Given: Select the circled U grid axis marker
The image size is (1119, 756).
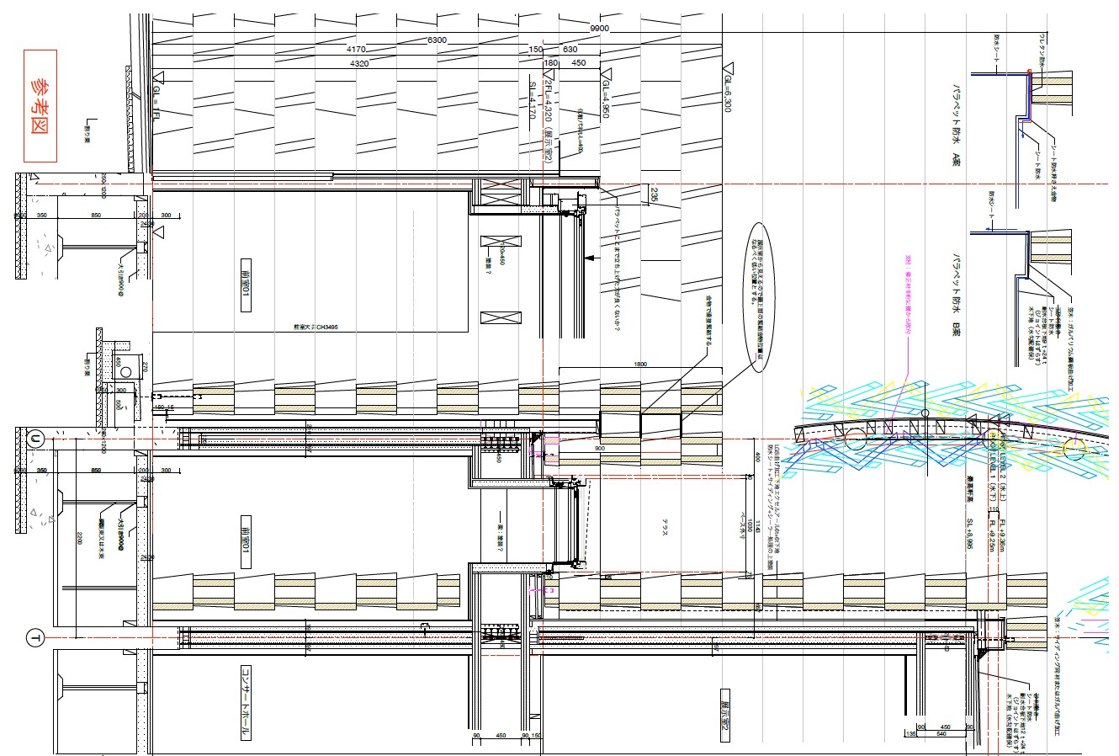Looking at the screenshot, I should point(35,438).
